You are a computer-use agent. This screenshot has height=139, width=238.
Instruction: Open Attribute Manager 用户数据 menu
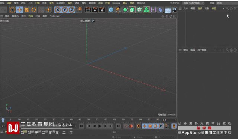tap(202, 50)
